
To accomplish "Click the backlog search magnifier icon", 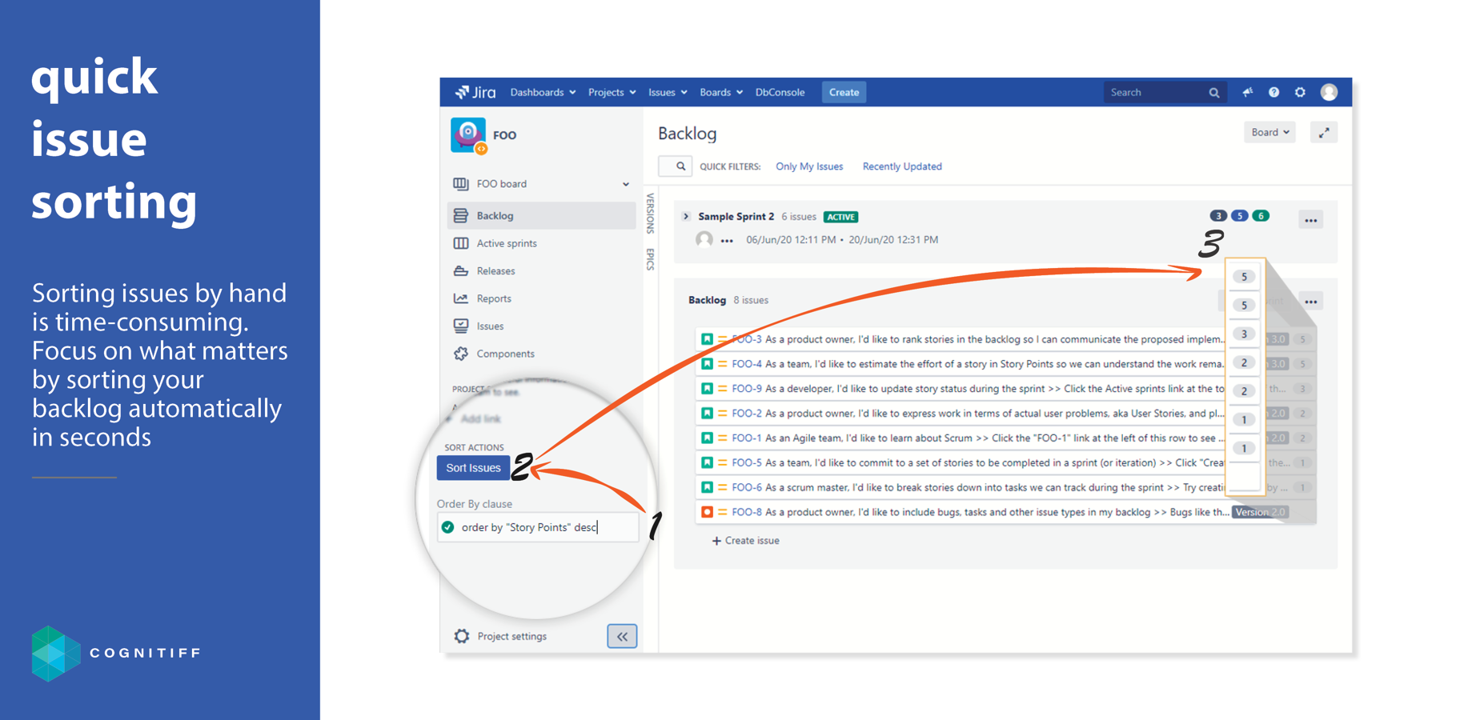I will pos(680,166).
